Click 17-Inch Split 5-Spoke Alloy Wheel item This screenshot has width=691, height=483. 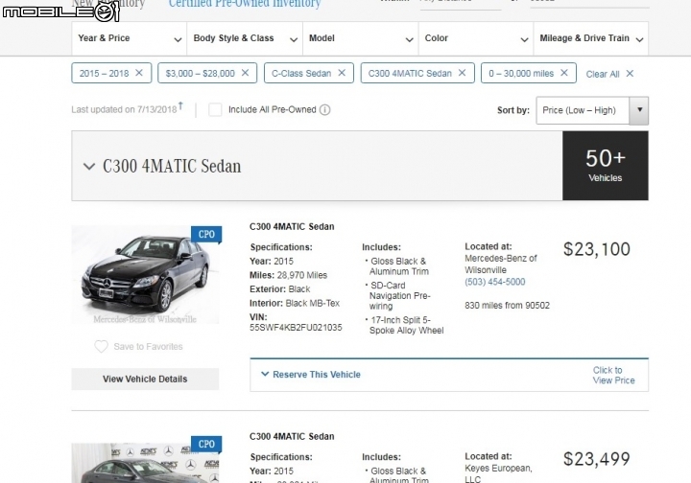click(x=405, y=325)
